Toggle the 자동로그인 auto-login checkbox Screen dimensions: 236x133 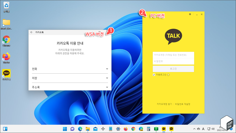(x=154, y=75)
